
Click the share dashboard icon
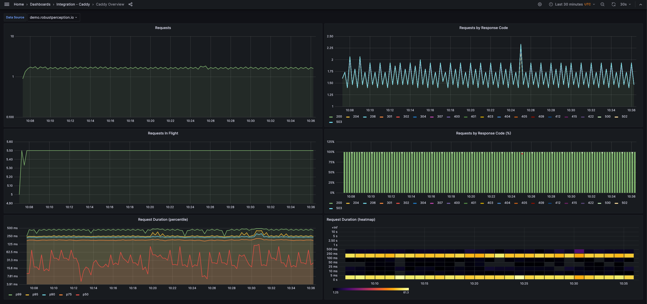point(130,4)
